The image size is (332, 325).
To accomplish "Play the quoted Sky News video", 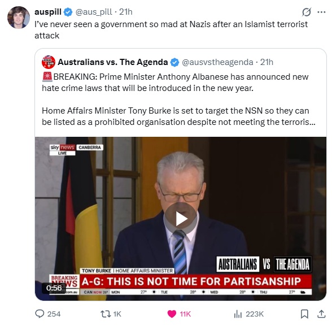I will click(x=181, y=219).
